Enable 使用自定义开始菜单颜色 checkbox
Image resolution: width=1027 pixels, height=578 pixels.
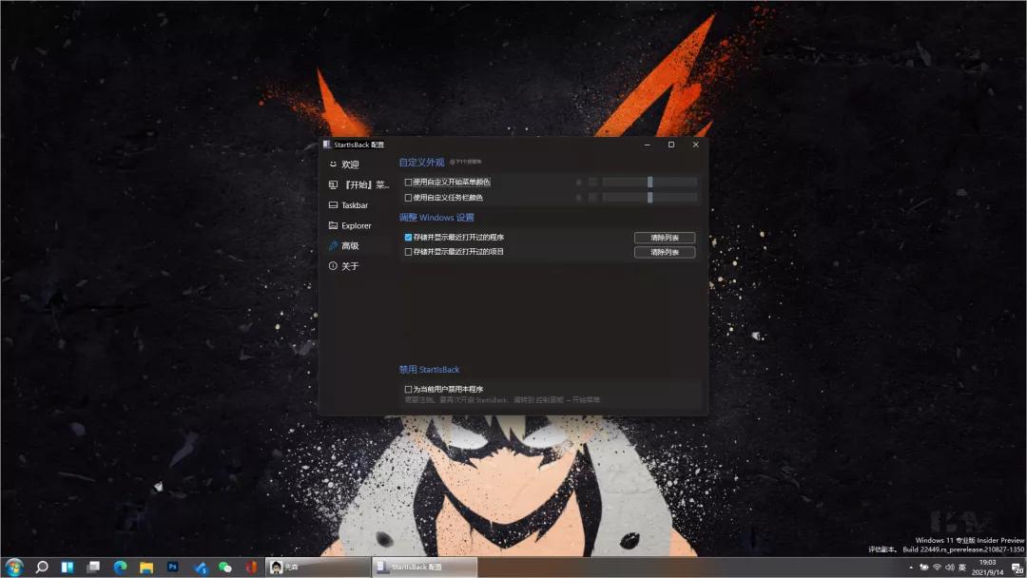(408, 182)
